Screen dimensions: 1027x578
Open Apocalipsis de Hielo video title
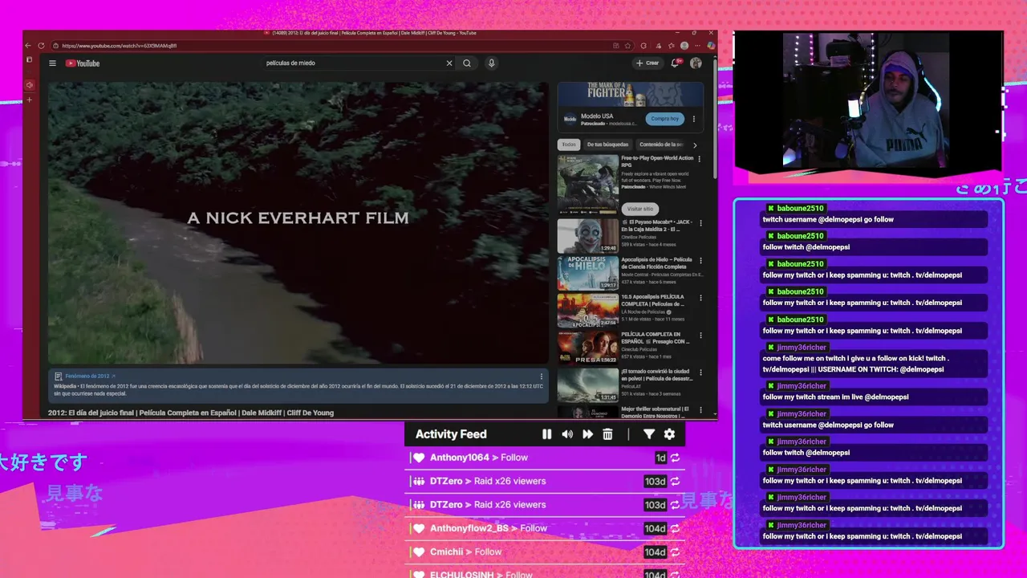tap(657, 263)
